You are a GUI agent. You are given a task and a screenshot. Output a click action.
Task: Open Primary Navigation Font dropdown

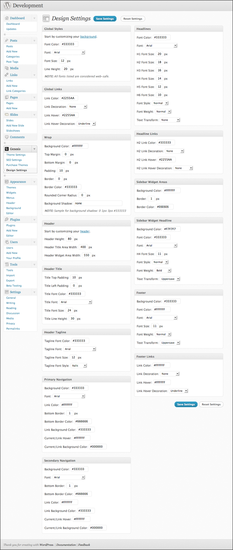(x=69, y=396)
